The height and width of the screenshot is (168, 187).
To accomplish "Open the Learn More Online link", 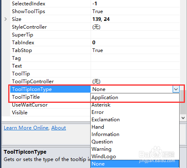I will pyautogui.click(x=26, y=128).
